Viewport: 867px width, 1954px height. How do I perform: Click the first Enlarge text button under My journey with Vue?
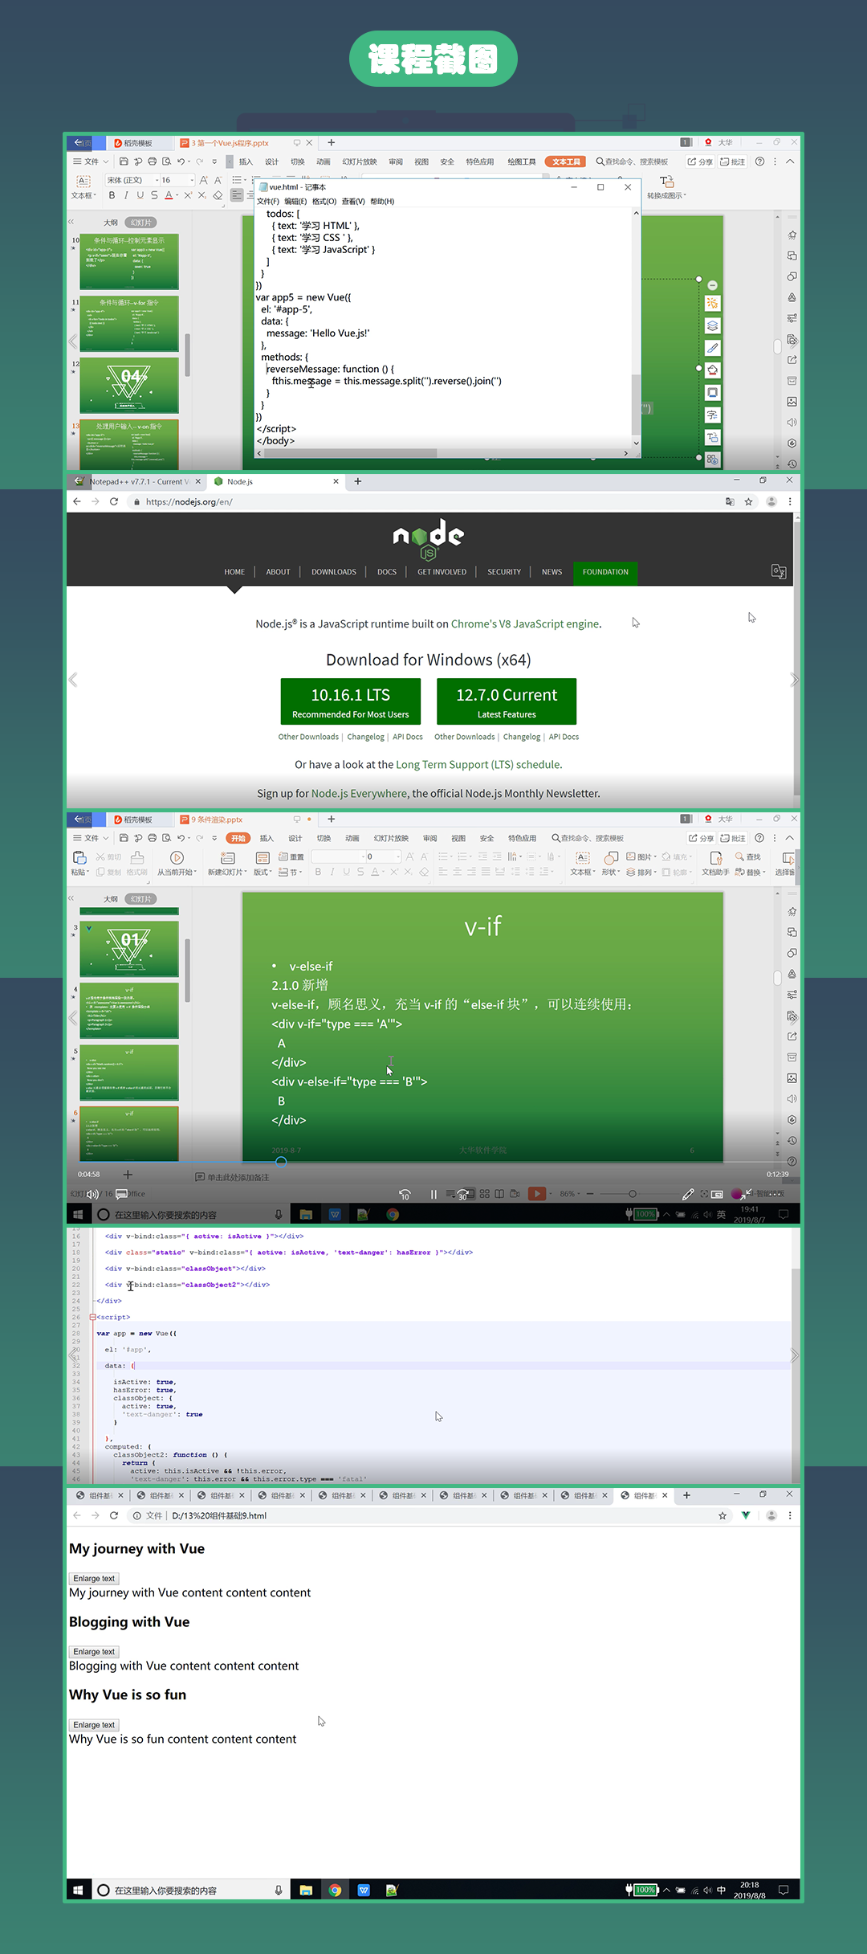click(x=94, y=1578)
